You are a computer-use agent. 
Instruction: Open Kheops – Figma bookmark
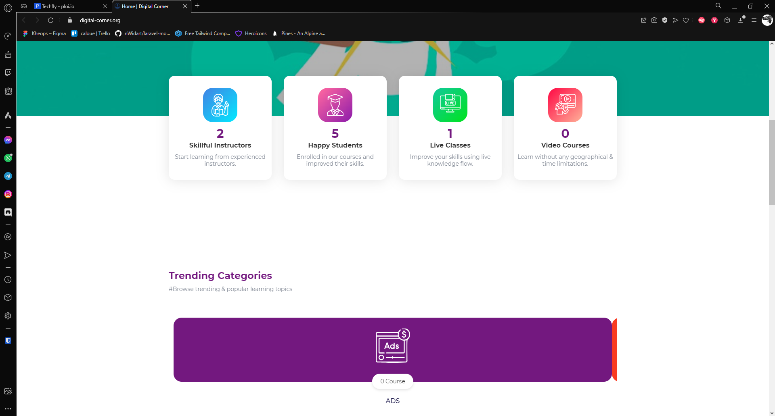click(x=44, y=33)
